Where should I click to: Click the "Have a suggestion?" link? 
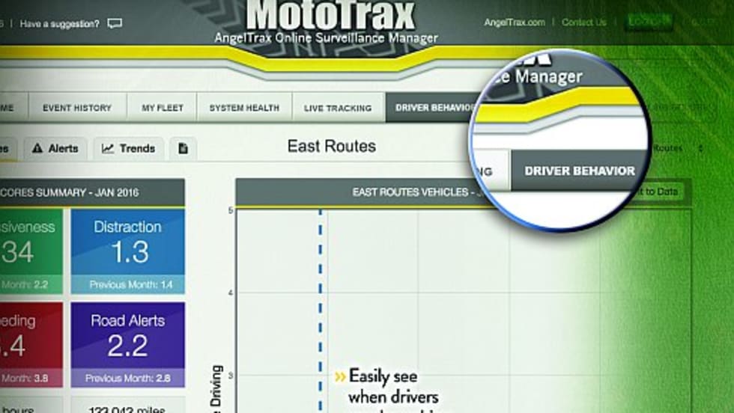pos(59,23)
